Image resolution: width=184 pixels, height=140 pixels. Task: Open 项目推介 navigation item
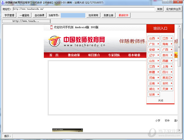[94, 55]
